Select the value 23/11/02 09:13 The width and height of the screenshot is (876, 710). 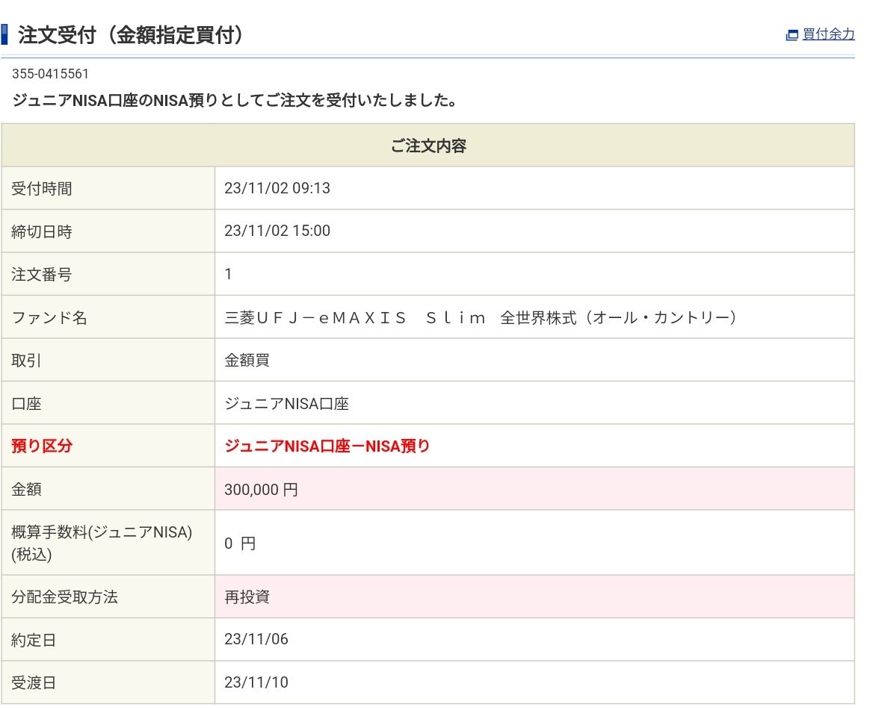coord(277,188)
